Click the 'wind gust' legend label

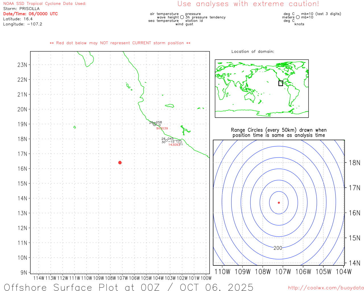184,24
